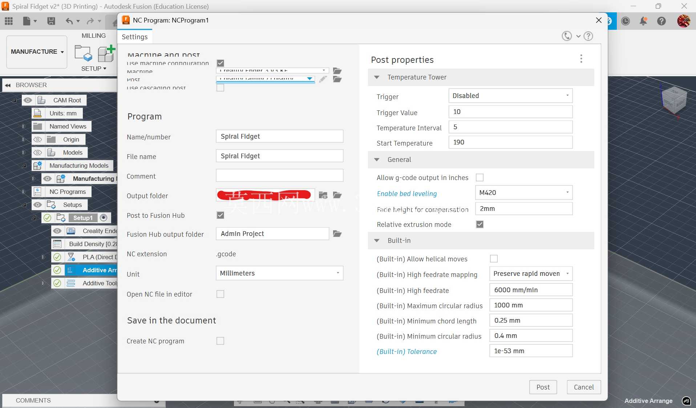Enable Allow helical moves checkbox
This screenshot has width=696, height=408.
click(x=494, y=259)
